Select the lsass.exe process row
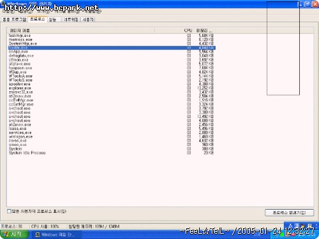The image size is (319, 239). [112, 129]
